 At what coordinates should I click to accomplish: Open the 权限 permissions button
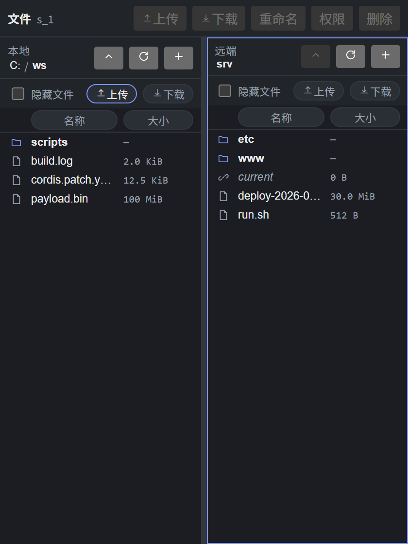click(332, 18)
